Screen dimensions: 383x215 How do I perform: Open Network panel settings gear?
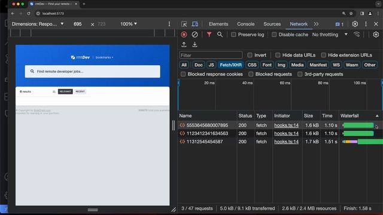(x=376, y=35)
